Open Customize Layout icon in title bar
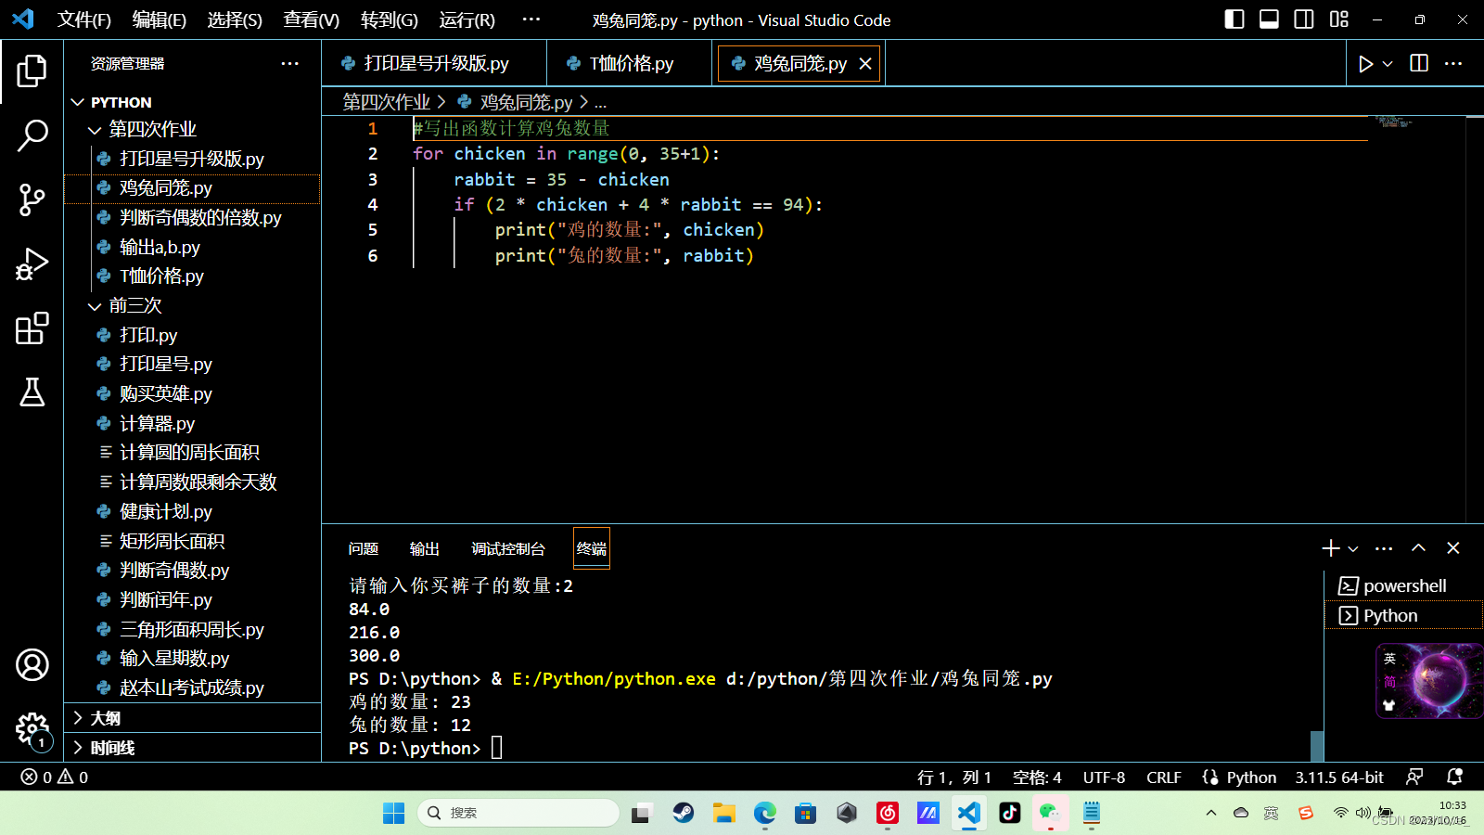Viewport: 1484px width, 835px height. (1338, 19)
